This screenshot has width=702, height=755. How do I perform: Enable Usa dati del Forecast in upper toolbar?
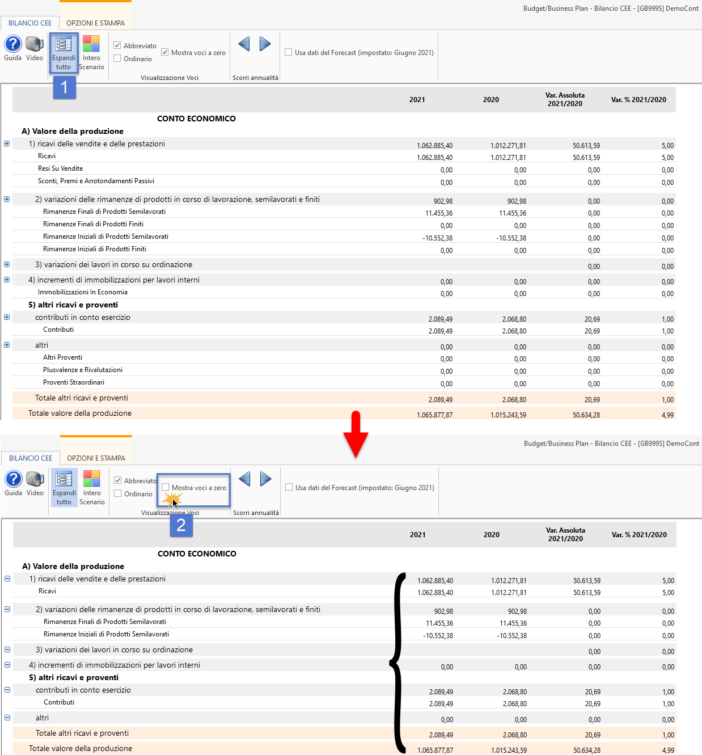289,52
